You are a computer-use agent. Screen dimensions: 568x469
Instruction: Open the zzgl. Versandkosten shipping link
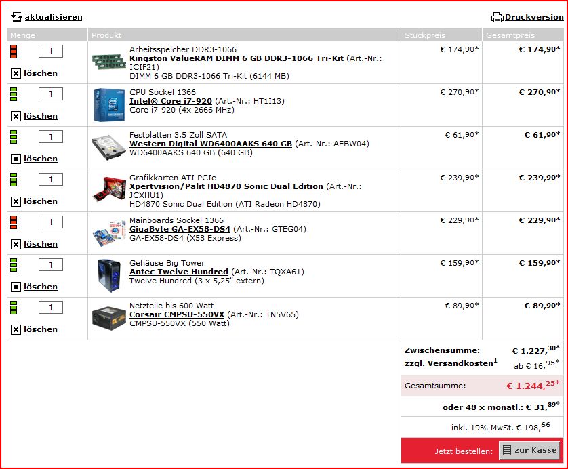pos(449,363)
